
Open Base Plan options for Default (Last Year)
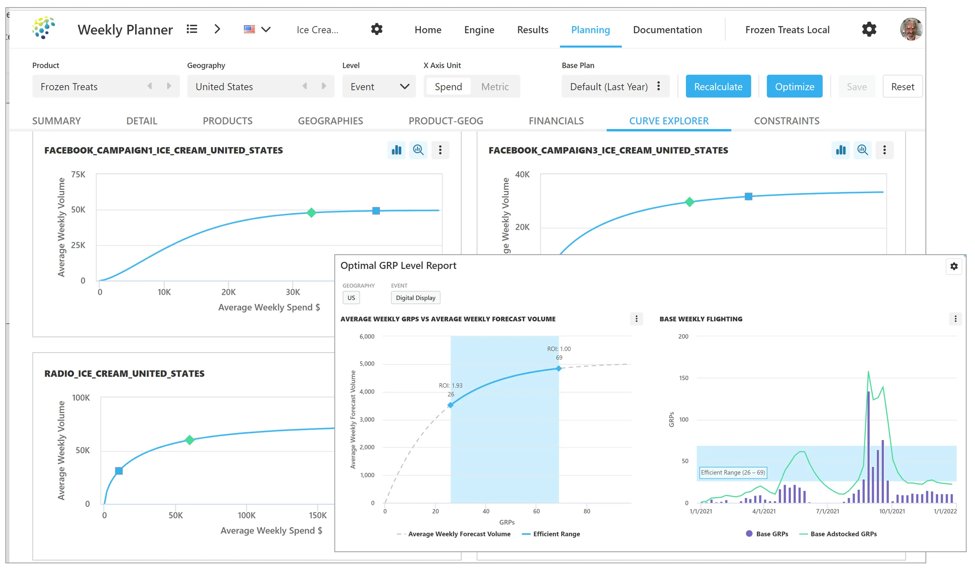click(659, 86)
